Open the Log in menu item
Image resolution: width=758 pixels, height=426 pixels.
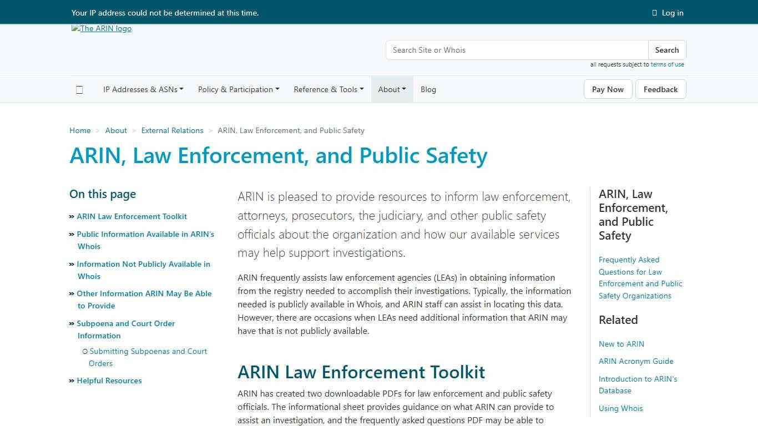pos(672,13)
